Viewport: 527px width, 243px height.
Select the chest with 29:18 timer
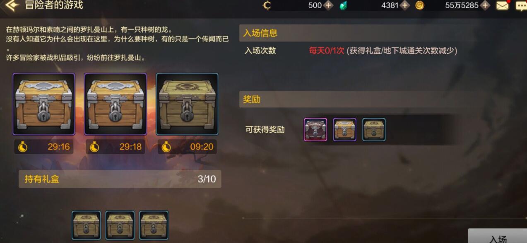point(116,104)
